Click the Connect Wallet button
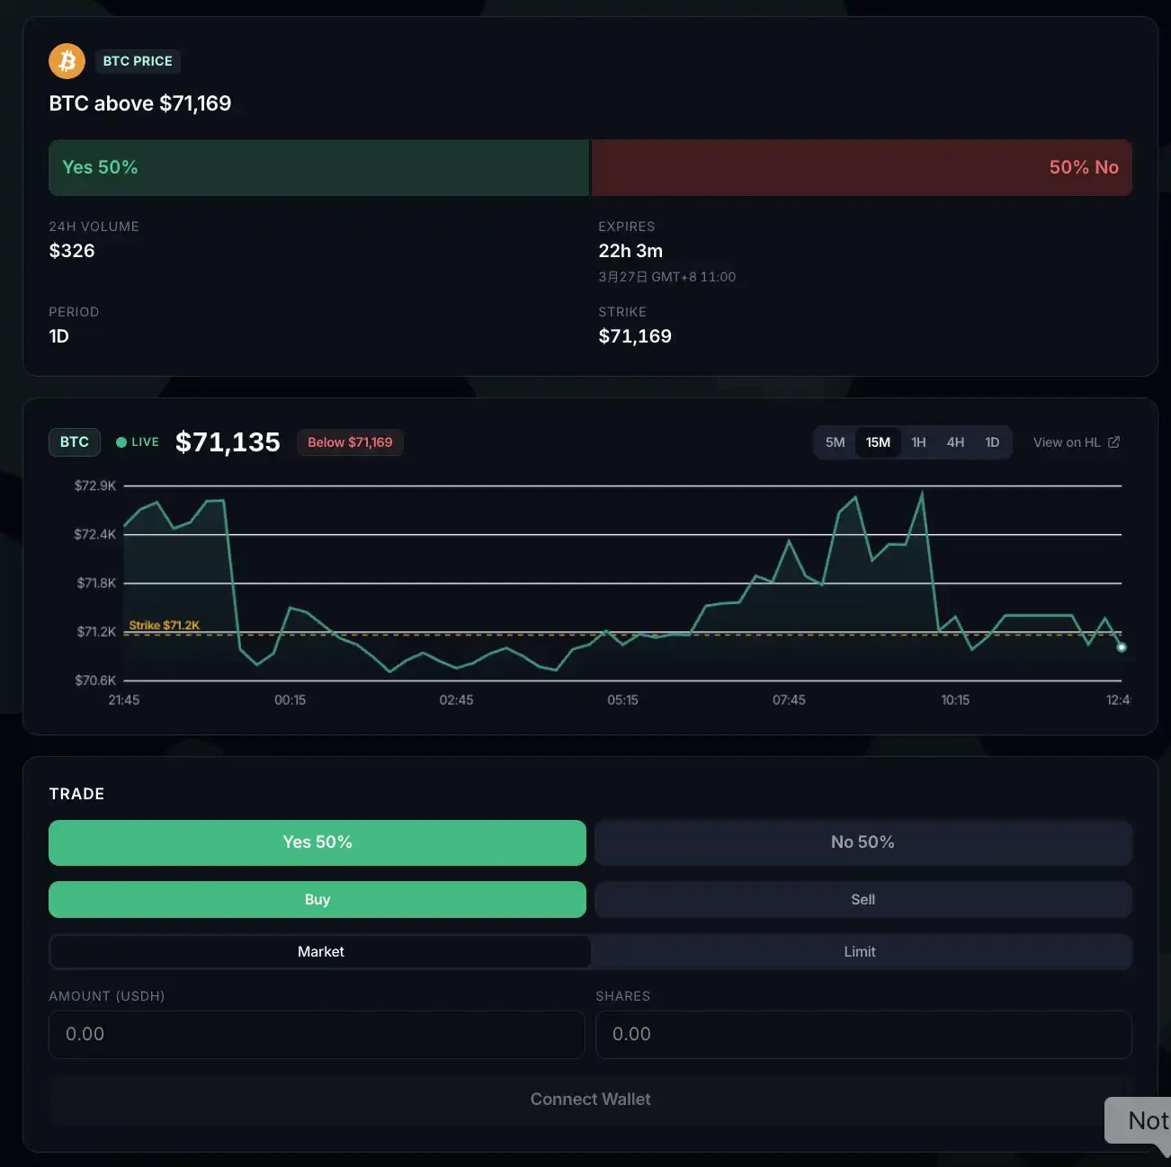 [x=590, y=1099]
